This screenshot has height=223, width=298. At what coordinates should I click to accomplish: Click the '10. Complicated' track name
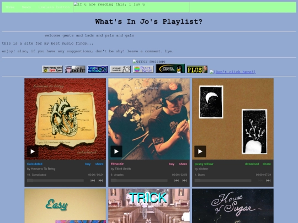(x=36, y=175)
